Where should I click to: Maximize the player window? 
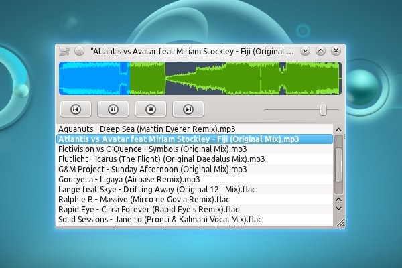(320, 50)
